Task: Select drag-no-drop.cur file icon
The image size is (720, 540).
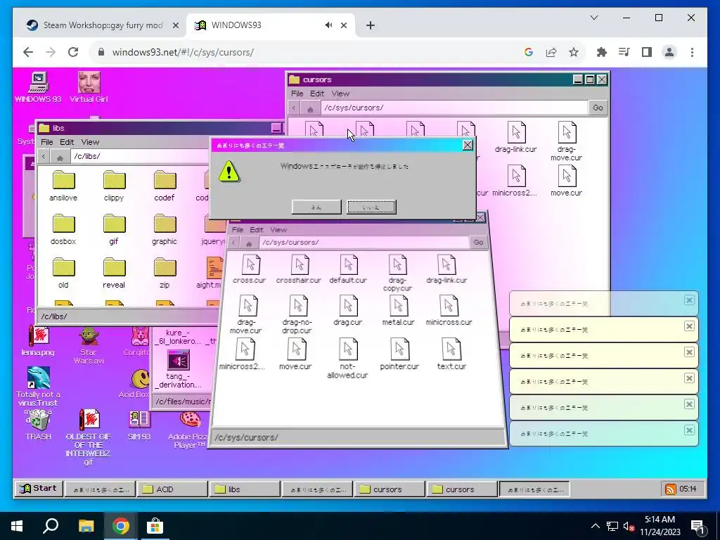Action: coord(297,315)
